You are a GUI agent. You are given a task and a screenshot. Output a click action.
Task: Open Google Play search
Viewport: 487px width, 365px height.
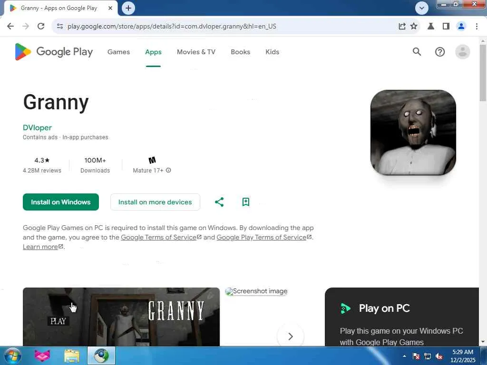pyautogui.click(x=417, y=51)
